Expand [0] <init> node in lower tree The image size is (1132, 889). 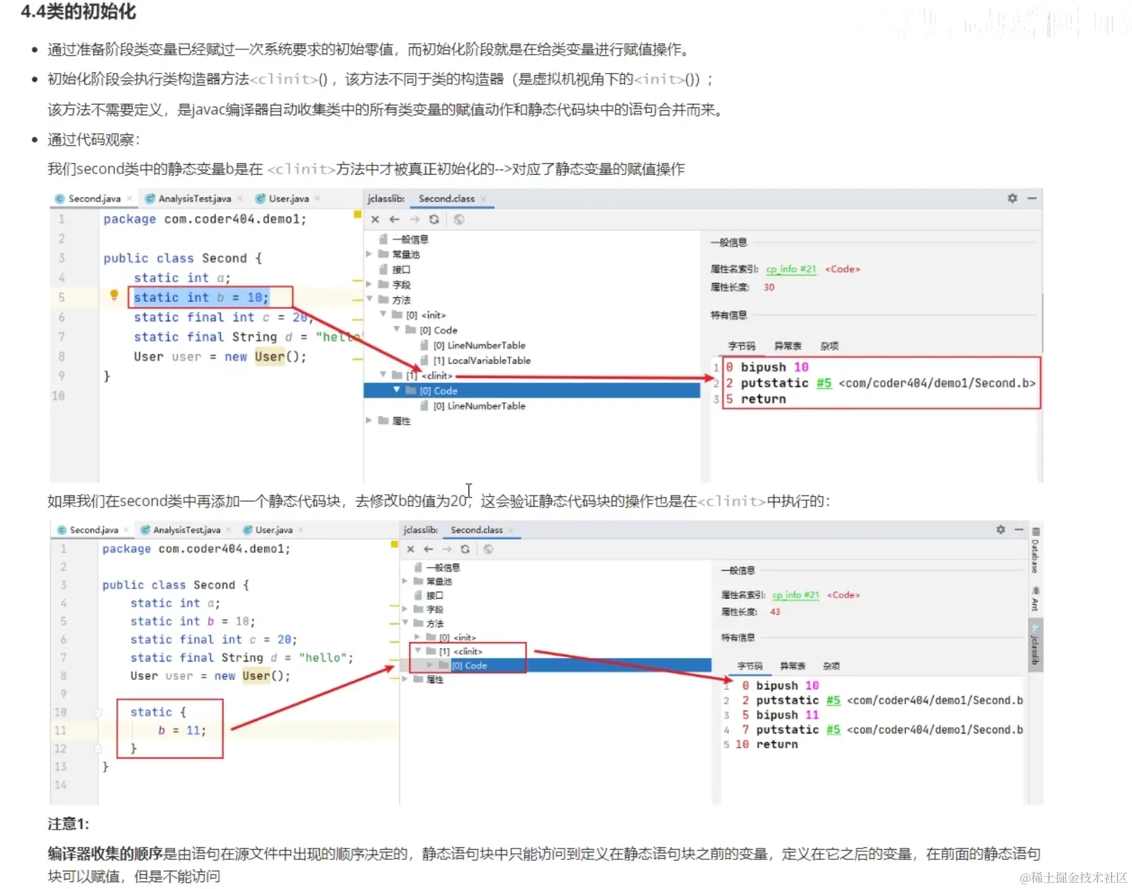(x=418, y=637)
